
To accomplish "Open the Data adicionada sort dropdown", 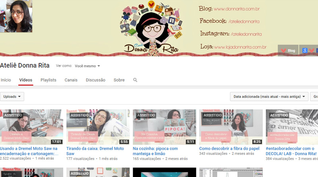I will [269, 97].
